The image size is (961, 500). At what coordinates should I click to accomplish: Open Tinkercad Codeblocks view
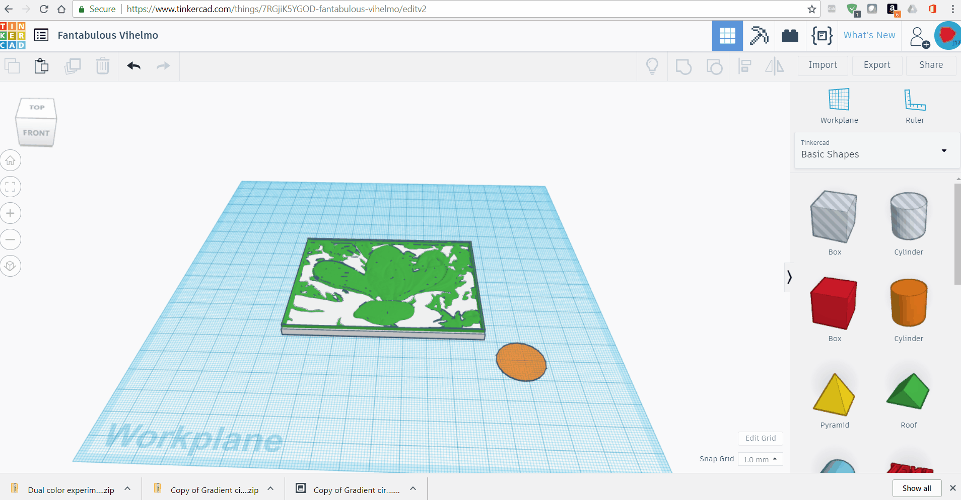[x=821, y=36]
